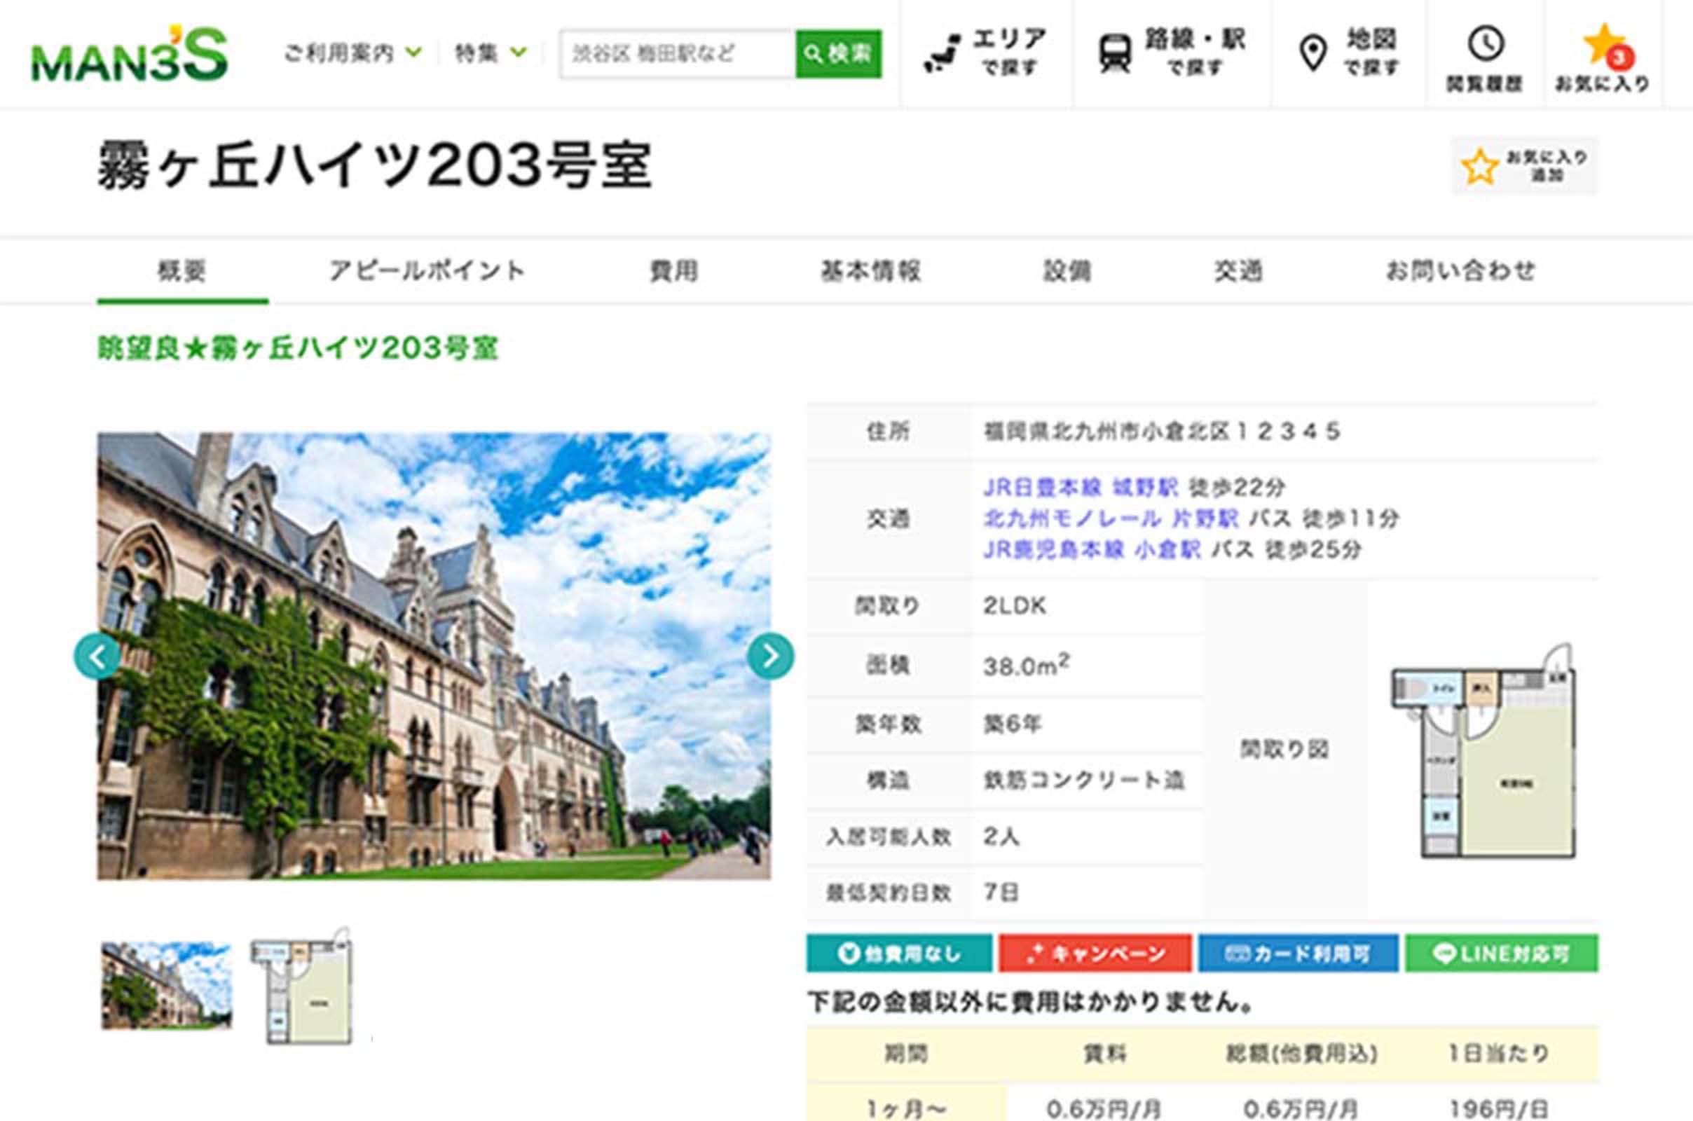
Task: Select the floor plan thumbnail below photo
Action: click(303, 986)
